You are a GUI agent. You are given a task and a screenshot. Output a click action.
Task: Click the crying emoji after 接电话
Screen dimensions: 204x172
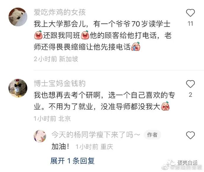point(136,46)
